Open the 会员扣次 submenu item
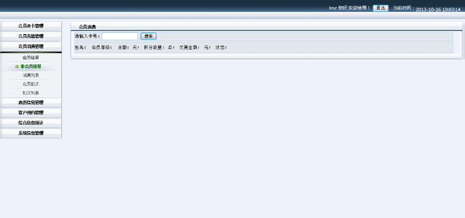The width and height of the screenshot is (465, 218). click(31, 85)
